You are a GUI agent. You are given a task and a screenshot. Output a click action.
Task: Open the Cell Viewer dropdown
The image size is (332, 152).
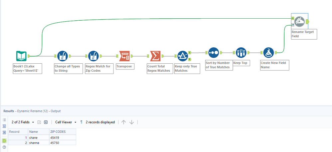coord(66,122)
